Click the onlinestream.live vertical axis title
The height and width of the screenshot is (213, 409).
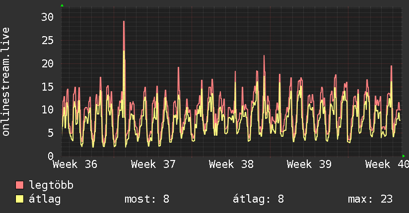point(5,82)
